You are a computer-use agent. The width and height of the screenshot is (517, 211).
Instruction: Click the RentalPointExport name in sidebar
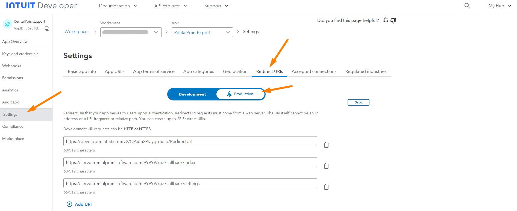coord(30,21)
